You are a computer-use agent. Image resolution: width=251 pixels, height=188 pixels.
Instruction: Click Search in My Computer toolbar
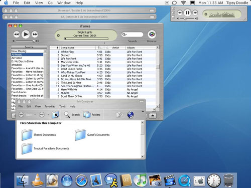[72, 115]
